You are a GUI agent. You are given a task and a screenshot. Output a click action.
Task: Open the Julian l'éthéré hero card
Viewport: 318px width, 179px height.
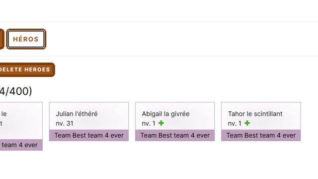click(89, 121)
